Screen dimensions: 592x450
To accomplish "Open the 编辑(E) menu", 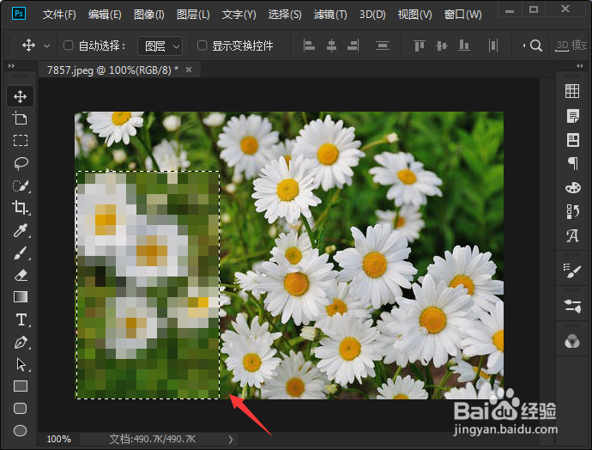I will 105,15.
